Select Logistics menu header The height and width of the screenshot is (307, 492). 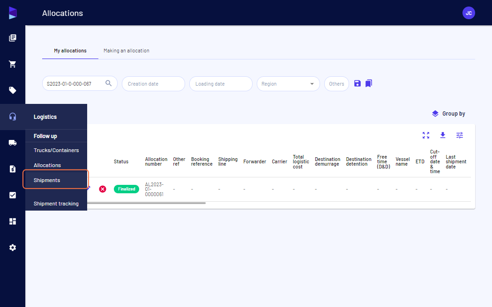click(x=45, y=117)
